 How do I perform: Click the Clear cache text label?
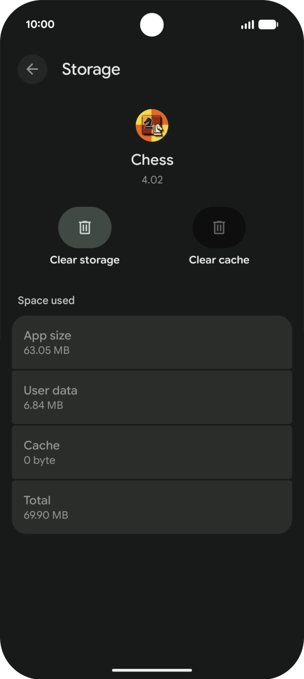tap(219, 260)
